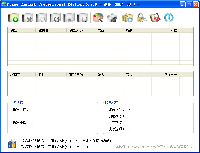
Task: Click the blue info about icon
Action: [169, 18]
